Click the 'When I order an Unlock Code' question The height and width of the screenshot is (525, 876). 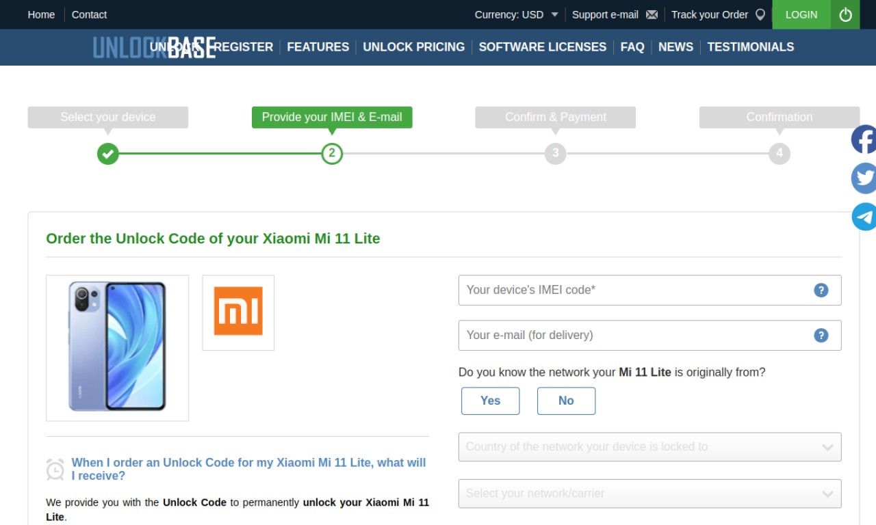pos(248,470)
